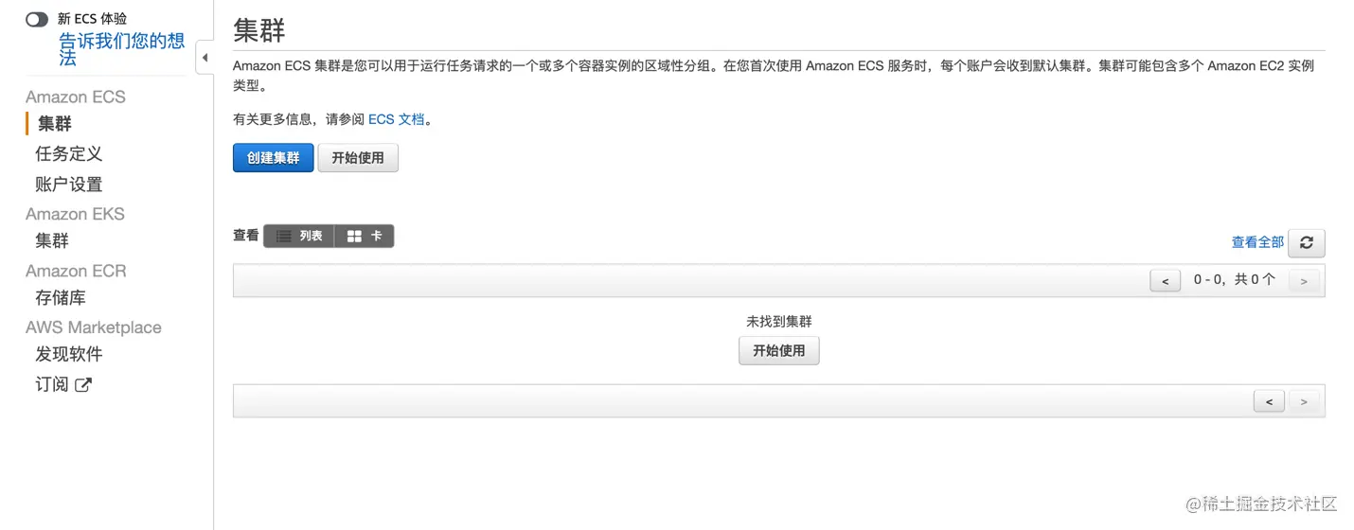
Task: Click top next page arrow
Action: coord(1304,281)
